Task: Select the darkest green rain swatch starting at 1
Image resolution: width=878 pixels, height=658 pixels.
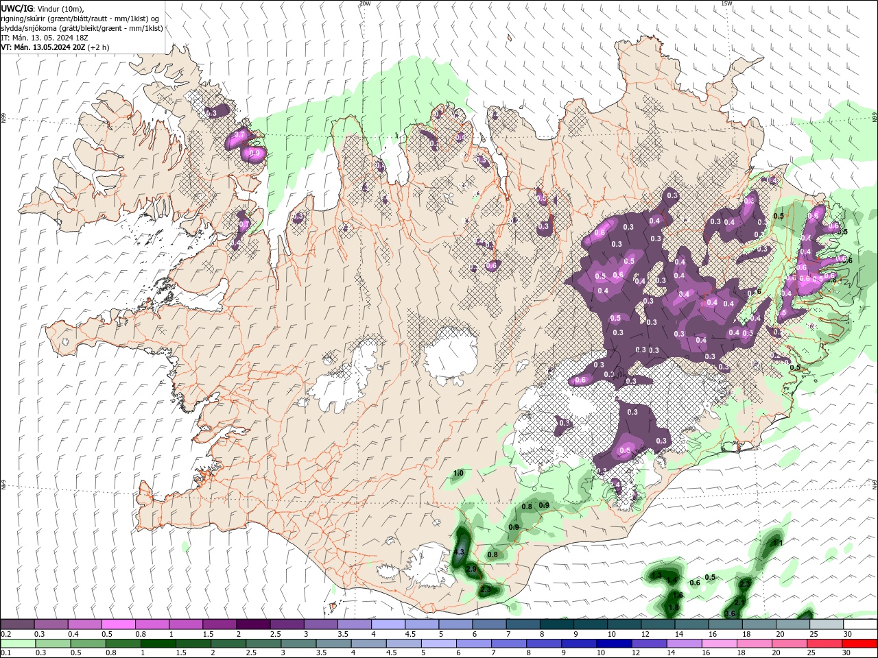Action: pyautogui.click(x=159, y=644)
